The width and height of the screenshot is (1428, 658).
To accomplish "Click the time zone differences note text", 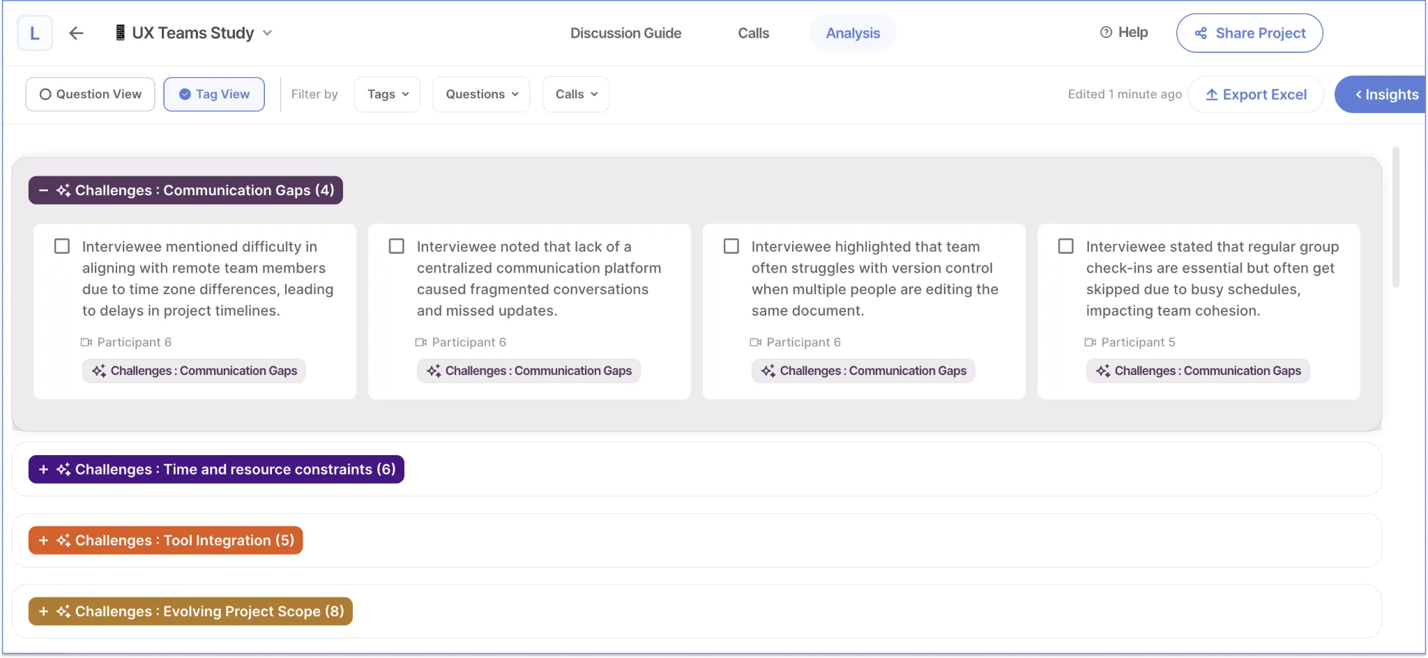I will pos(208,278).
